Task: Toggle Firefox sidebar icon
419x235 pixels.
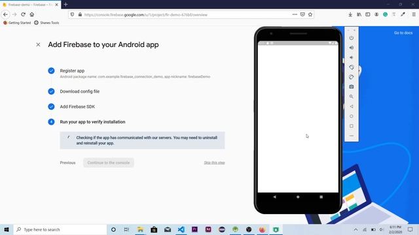Action: coord(368,14)
